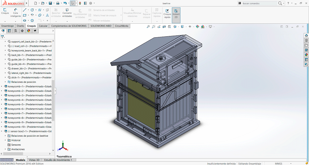Open Edit Appearance color ball icon
This screenshot has width=309, height=165.
pos(197,26)
